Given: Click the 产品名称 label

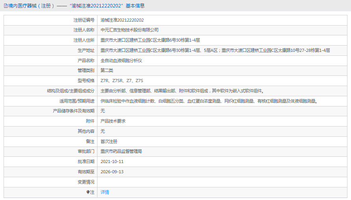Looking at the screenshot, I should pos(86,61).
